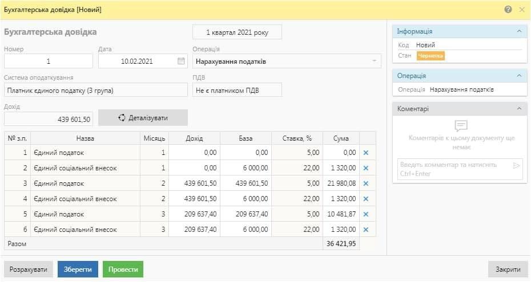
Task: Open the Операція dropdown list
Action: coord(374,61)
